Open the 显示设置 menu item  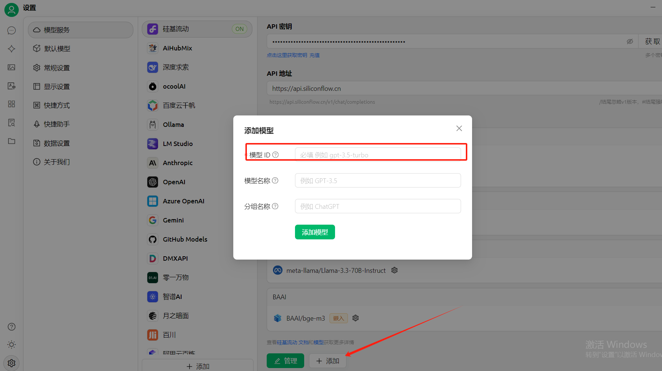pyautogui.click(x=80, y=86)
